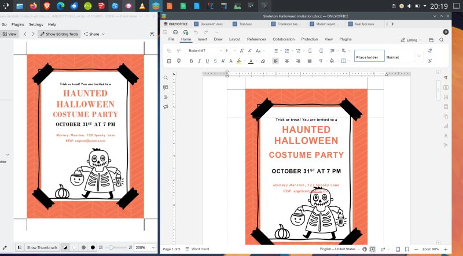Viewport: 463px width, 256px height.
Task: Print the document from ONLYOFFICE quick toolbar
Action: pos(175,32)
